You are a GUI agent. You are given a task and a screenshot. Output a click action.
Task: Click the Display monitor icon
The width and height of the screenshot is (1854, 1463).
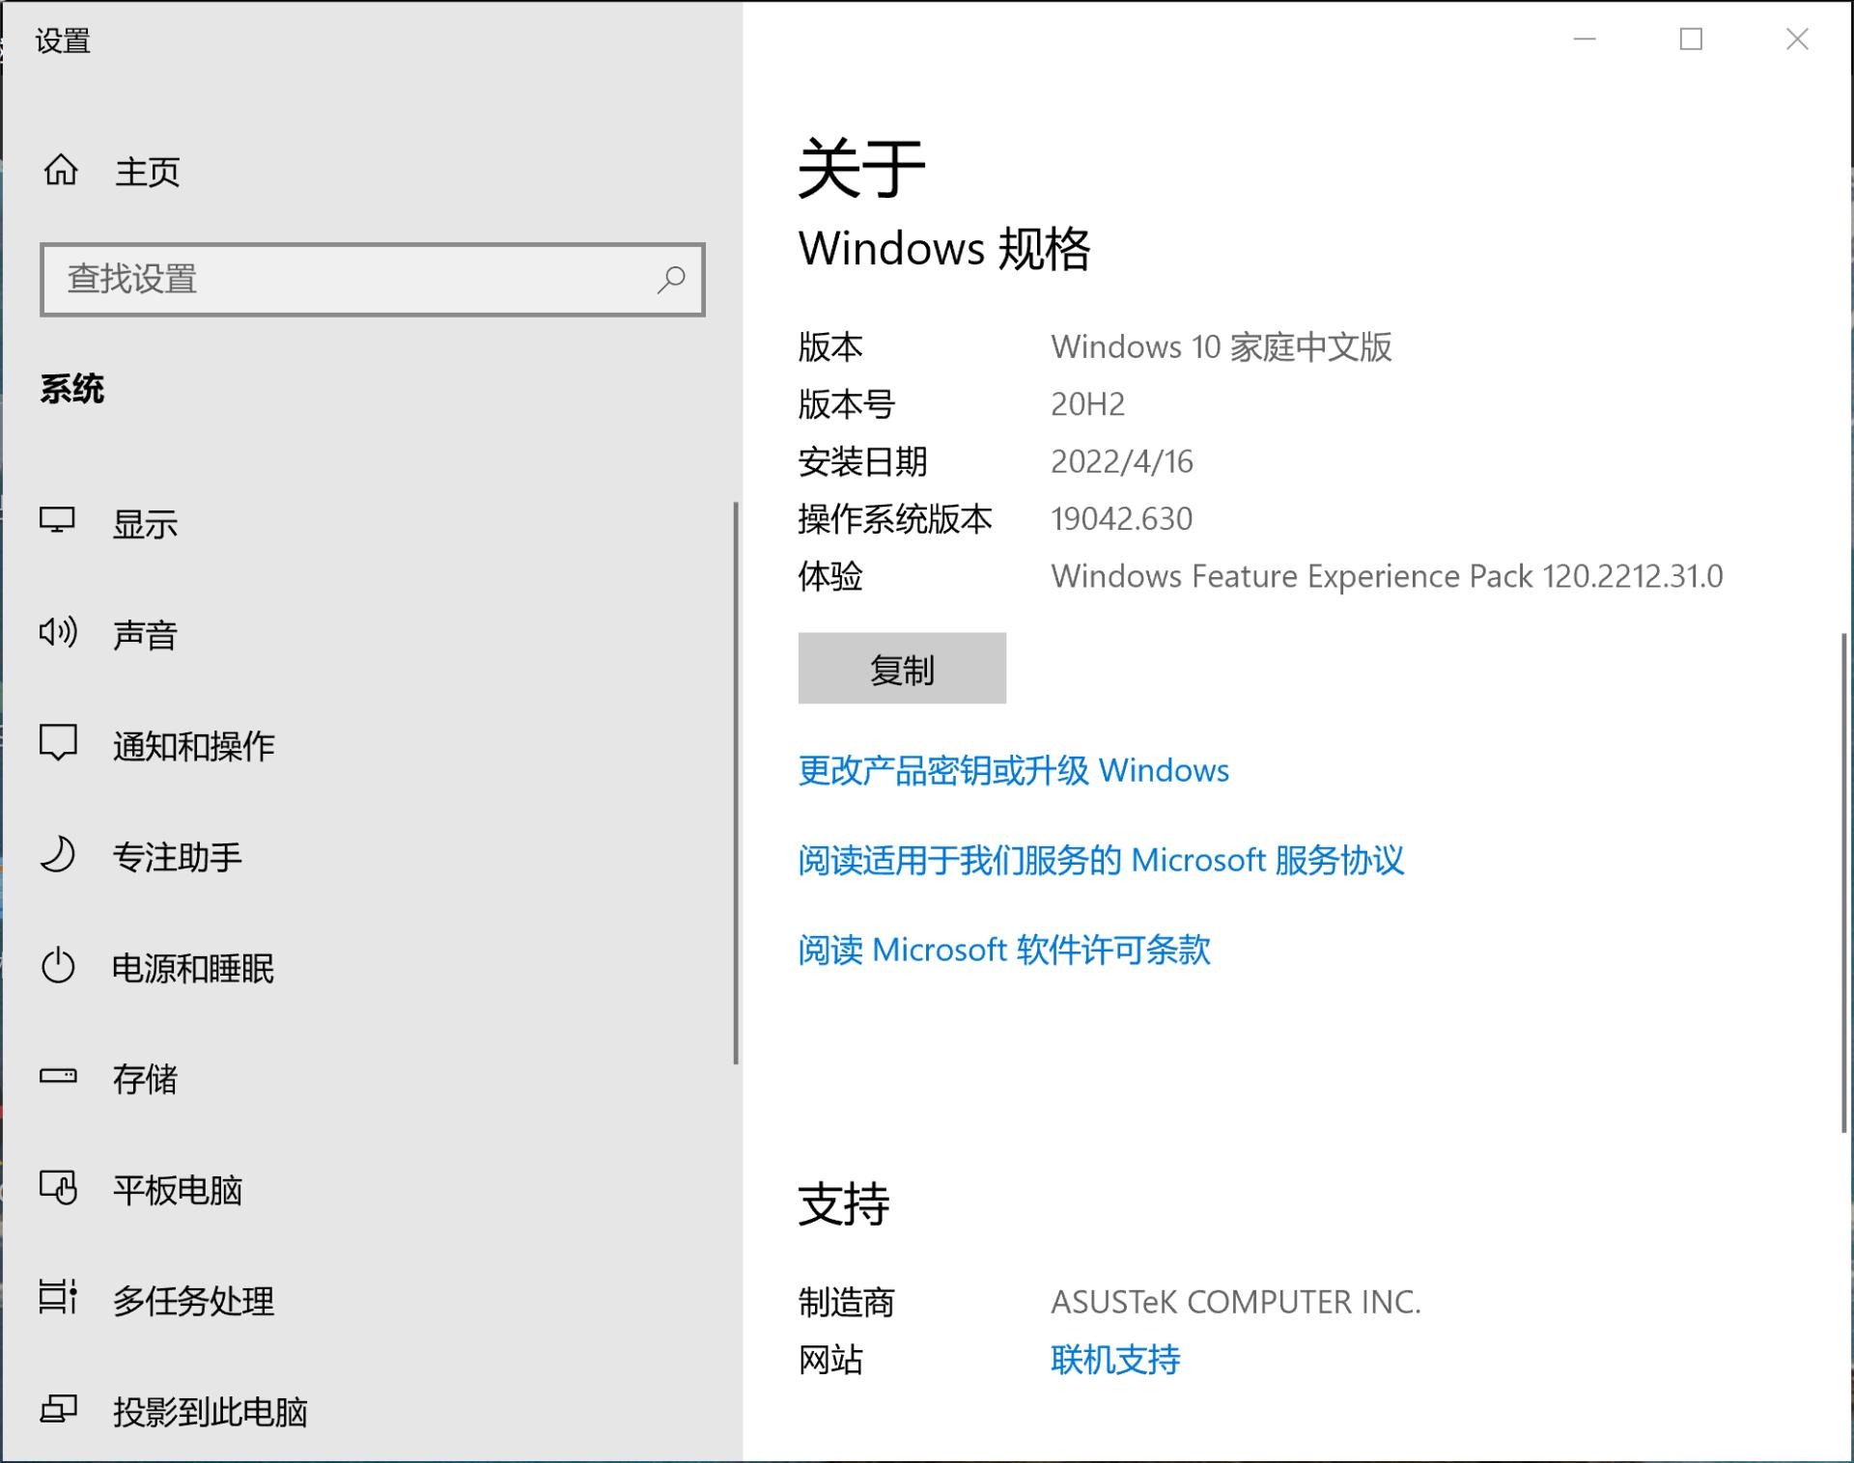point(57,521)
